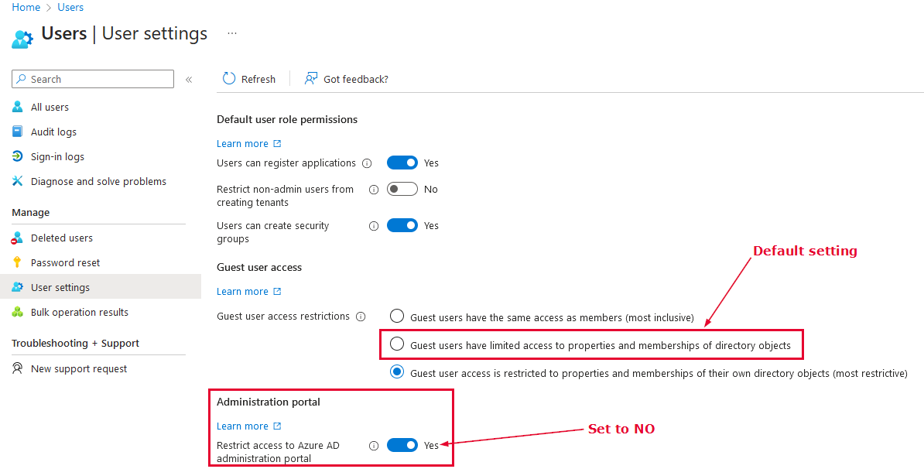Collapse the search sidebar with the chevron
This screenshot has height=469, width=924.
(189, 79)
